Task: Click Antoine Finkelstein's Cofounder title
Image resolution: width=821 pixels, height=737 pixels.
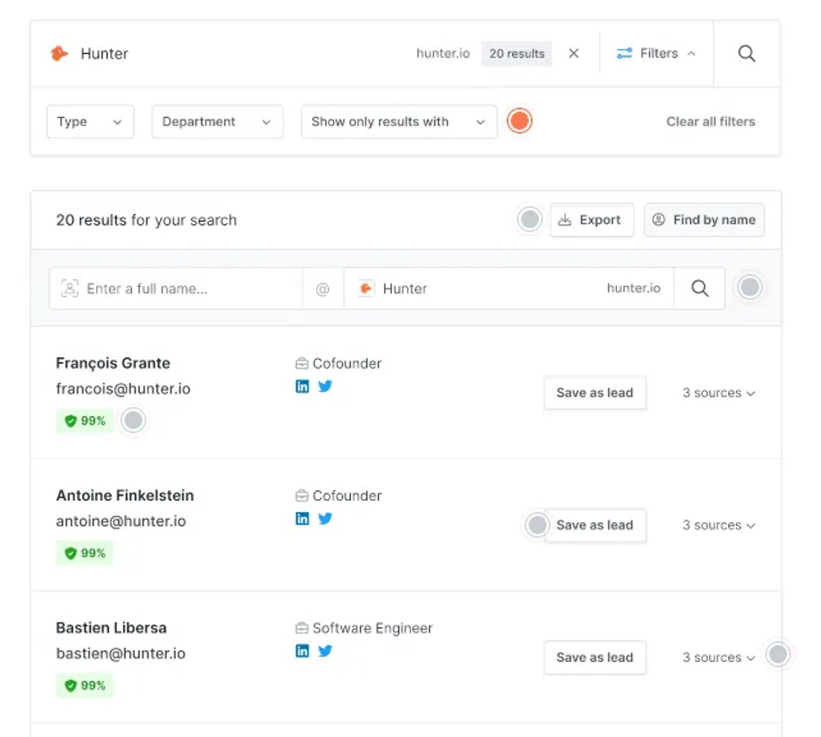Action: [x=347, y=495]
